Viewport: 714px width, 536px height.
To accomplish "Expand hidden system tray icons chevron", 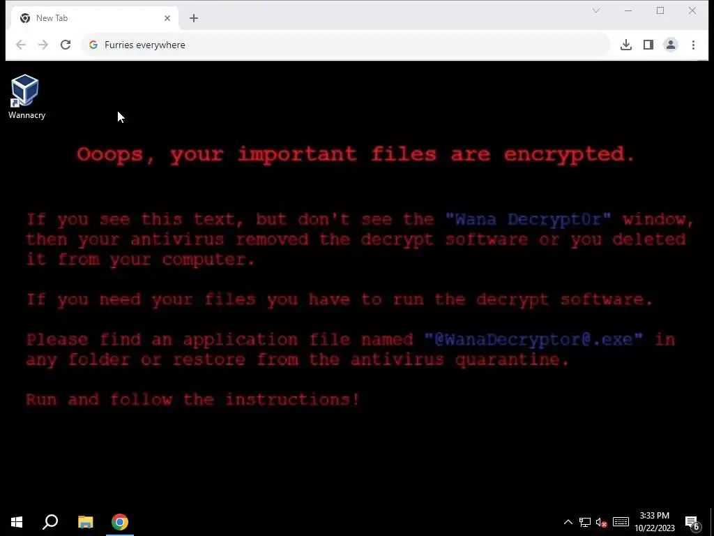I will coord(568,522).
